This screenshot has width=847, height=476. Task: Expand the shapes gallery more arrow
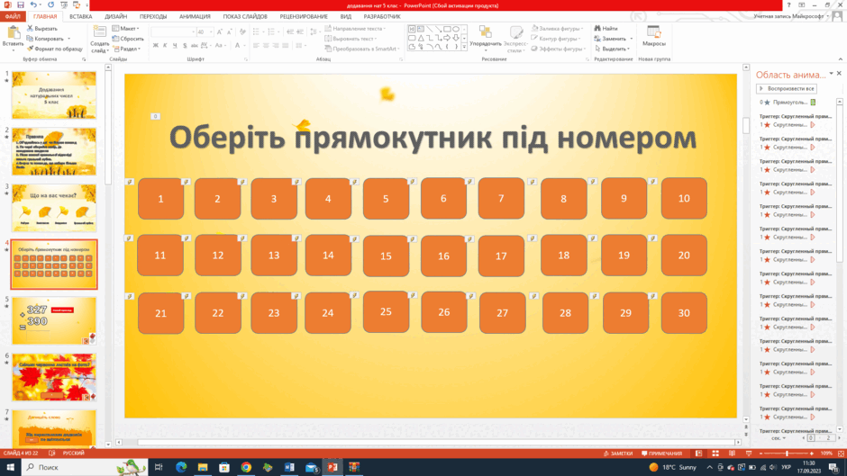coord(464,48)
